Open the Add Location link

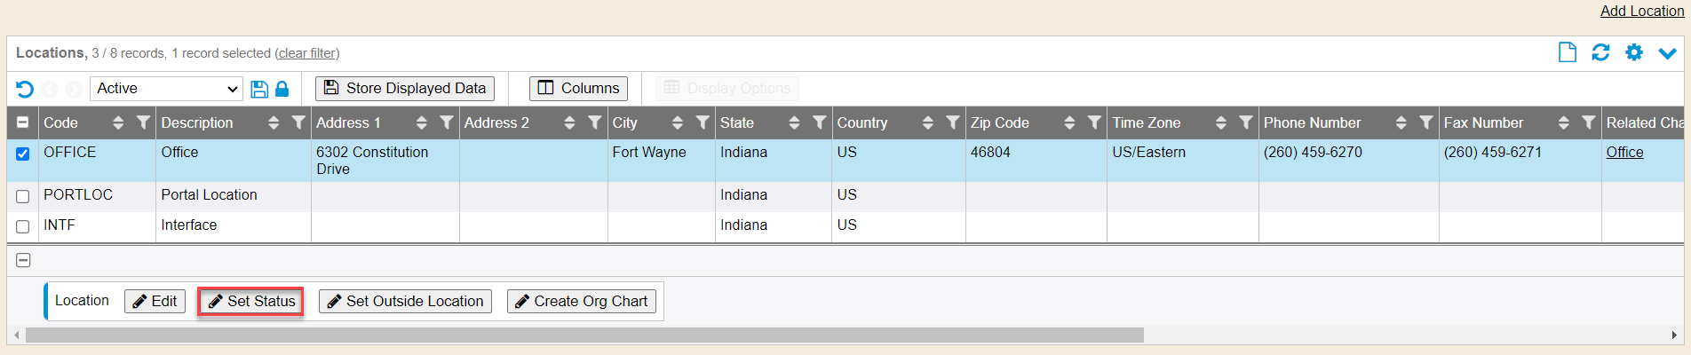1641,11
